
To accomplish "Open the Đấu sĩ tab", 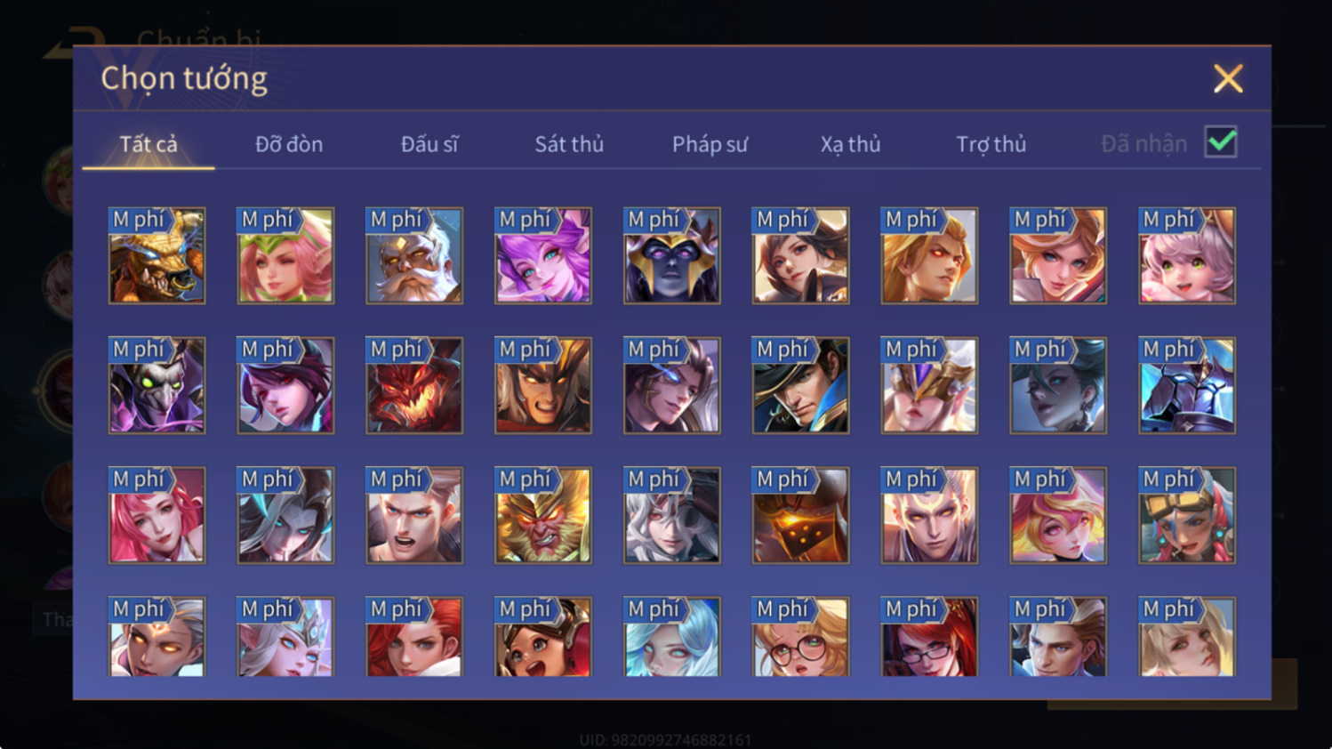I will [429, 144].
